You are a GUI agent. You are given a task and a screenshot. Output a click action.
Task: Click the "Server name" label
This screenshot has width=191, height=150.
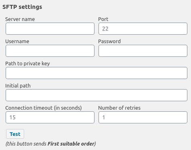click(x=20, y=19)
